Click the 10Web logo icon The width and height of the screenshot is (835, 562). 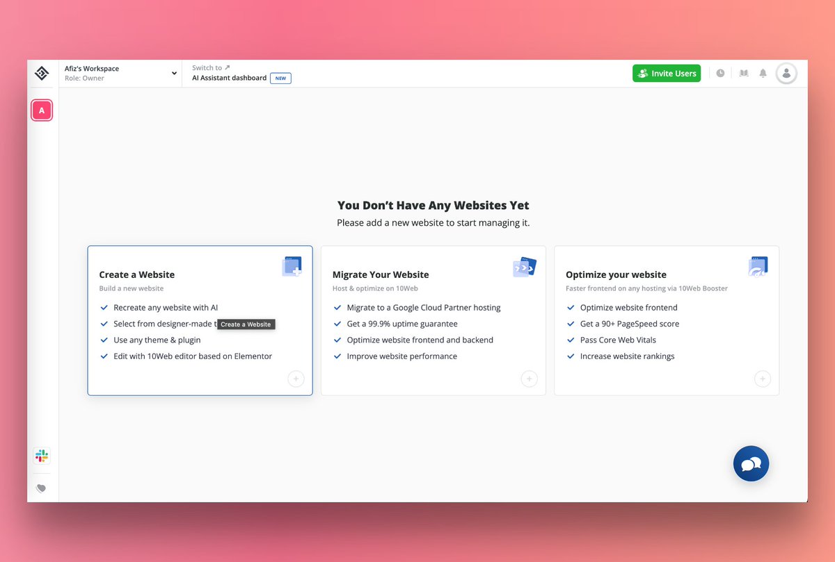point(42,73)
